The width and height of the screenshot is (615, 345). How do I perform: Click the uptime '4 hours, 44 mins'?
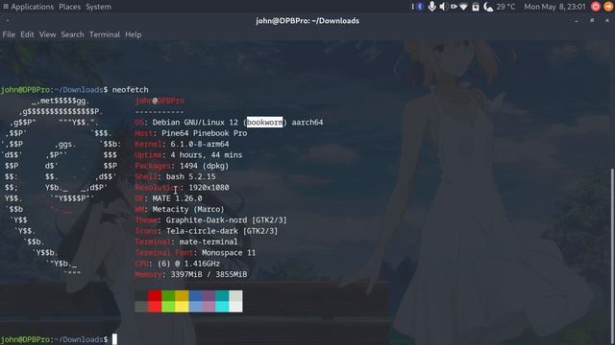(207, 155)
